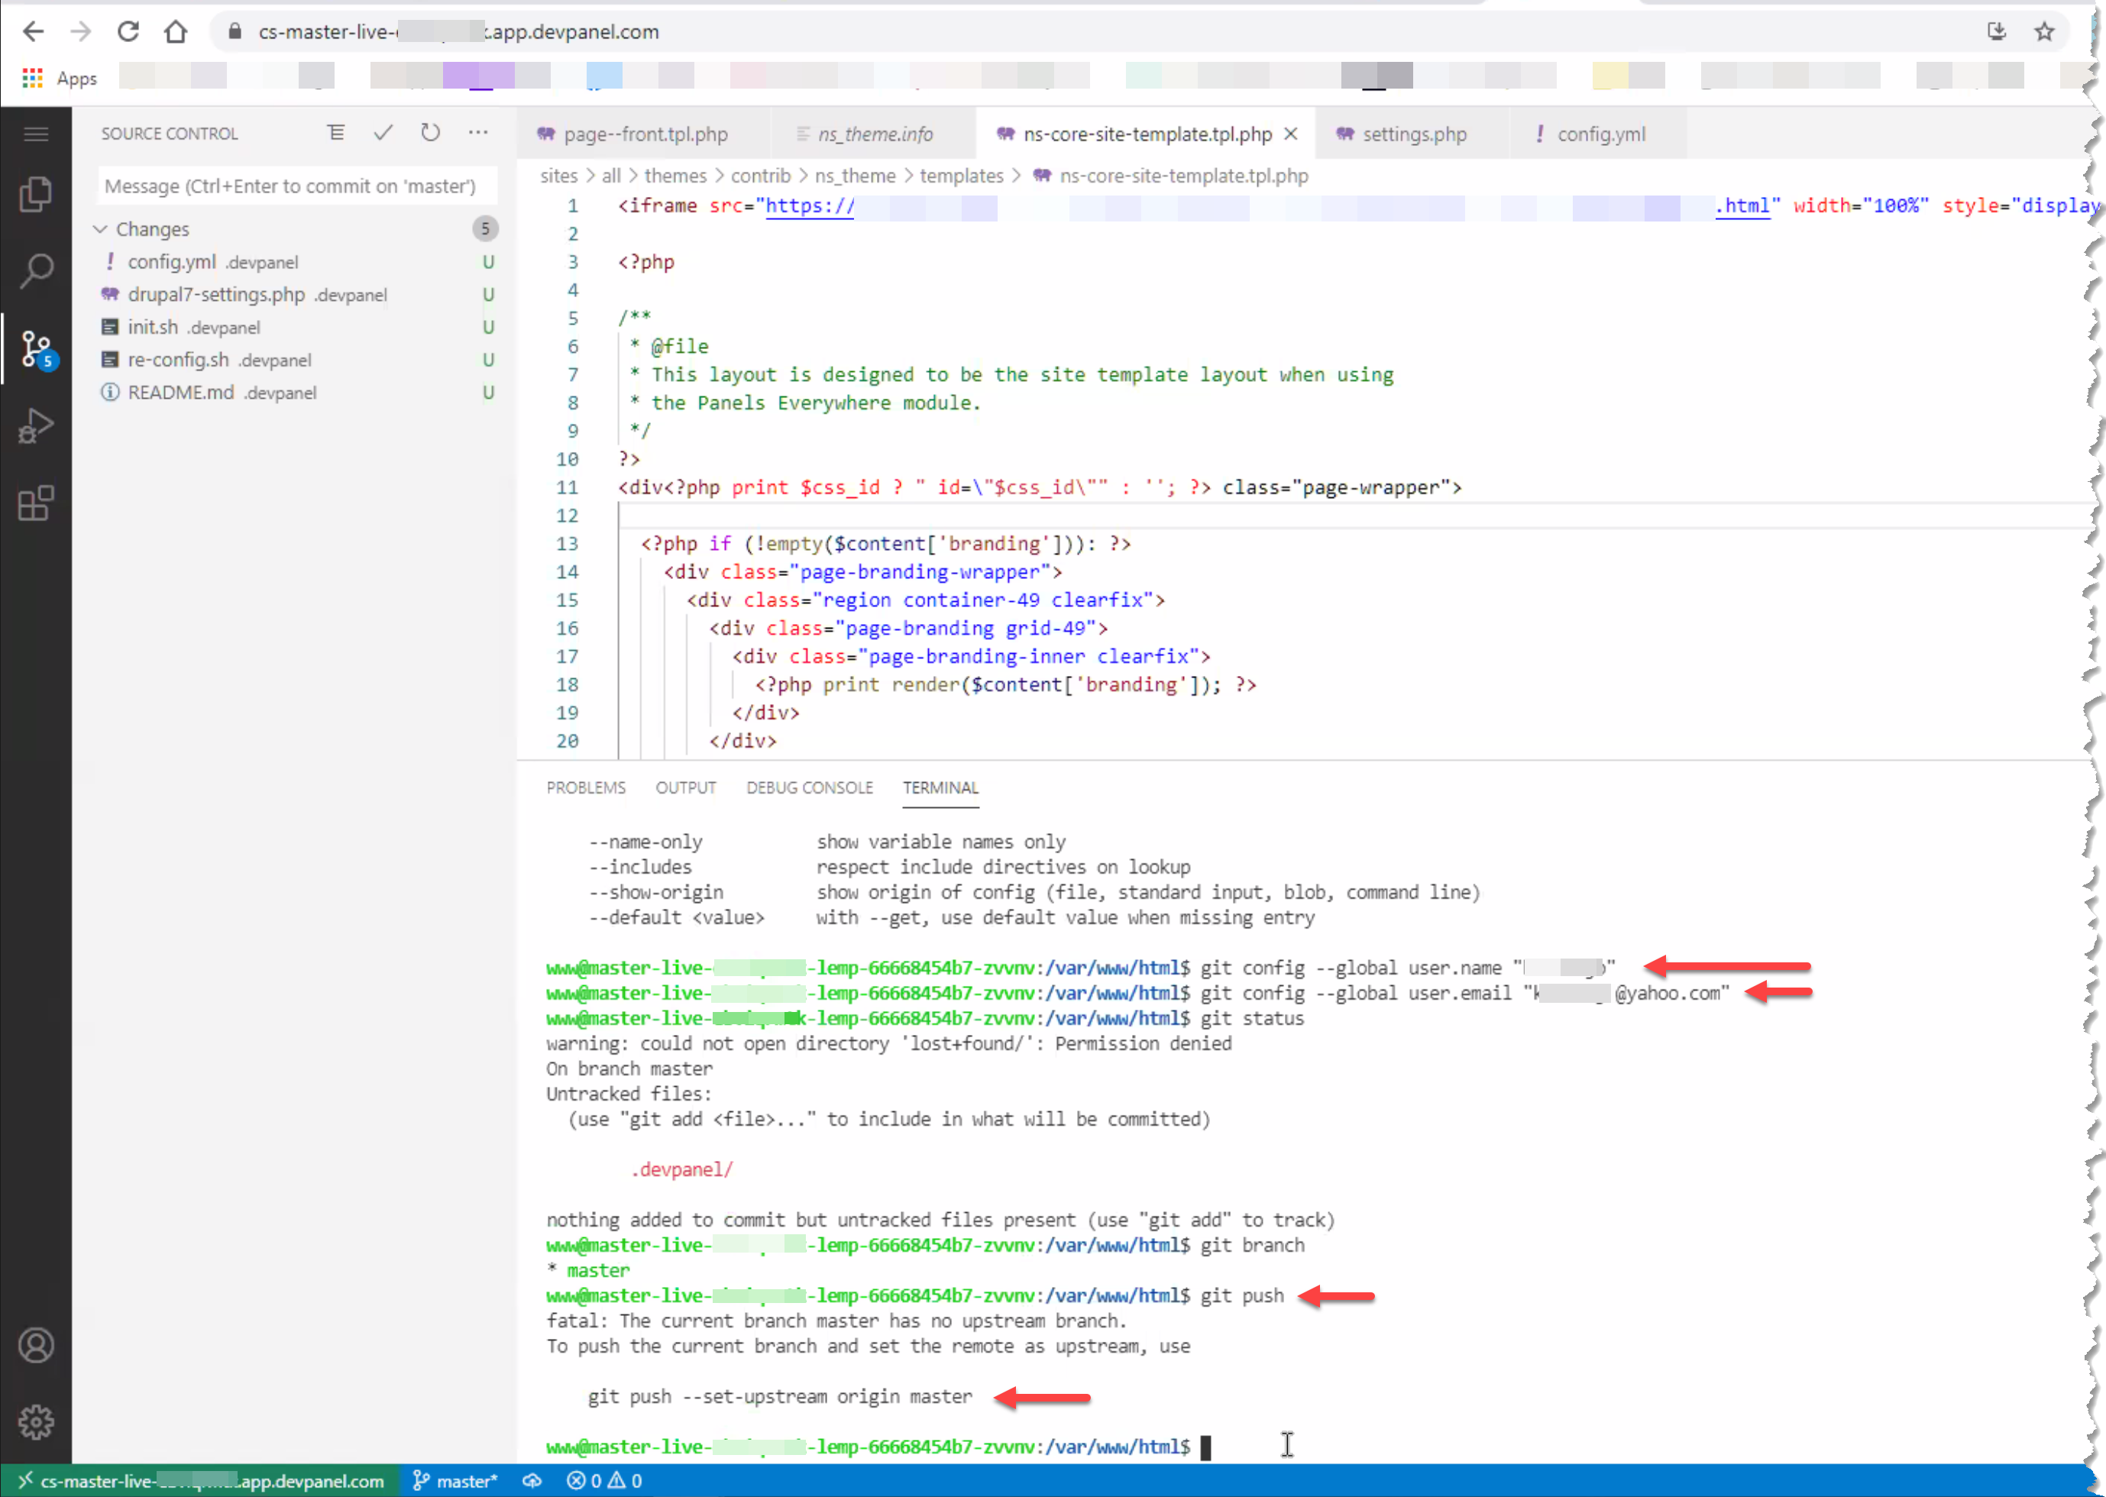
Task: Click the Synchronize Changes icon in status bar
Action: coord(532,1481)
